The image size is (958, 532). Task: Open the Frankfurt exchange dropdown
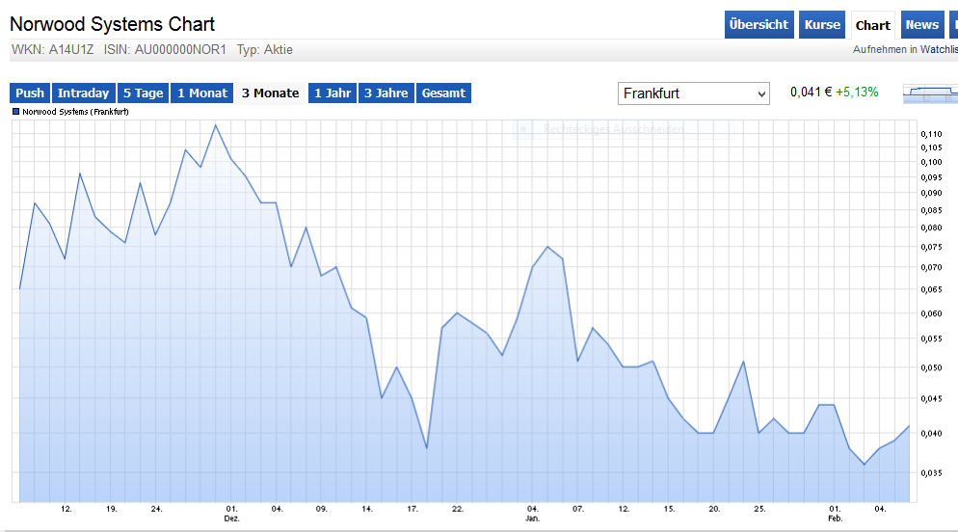694,93
